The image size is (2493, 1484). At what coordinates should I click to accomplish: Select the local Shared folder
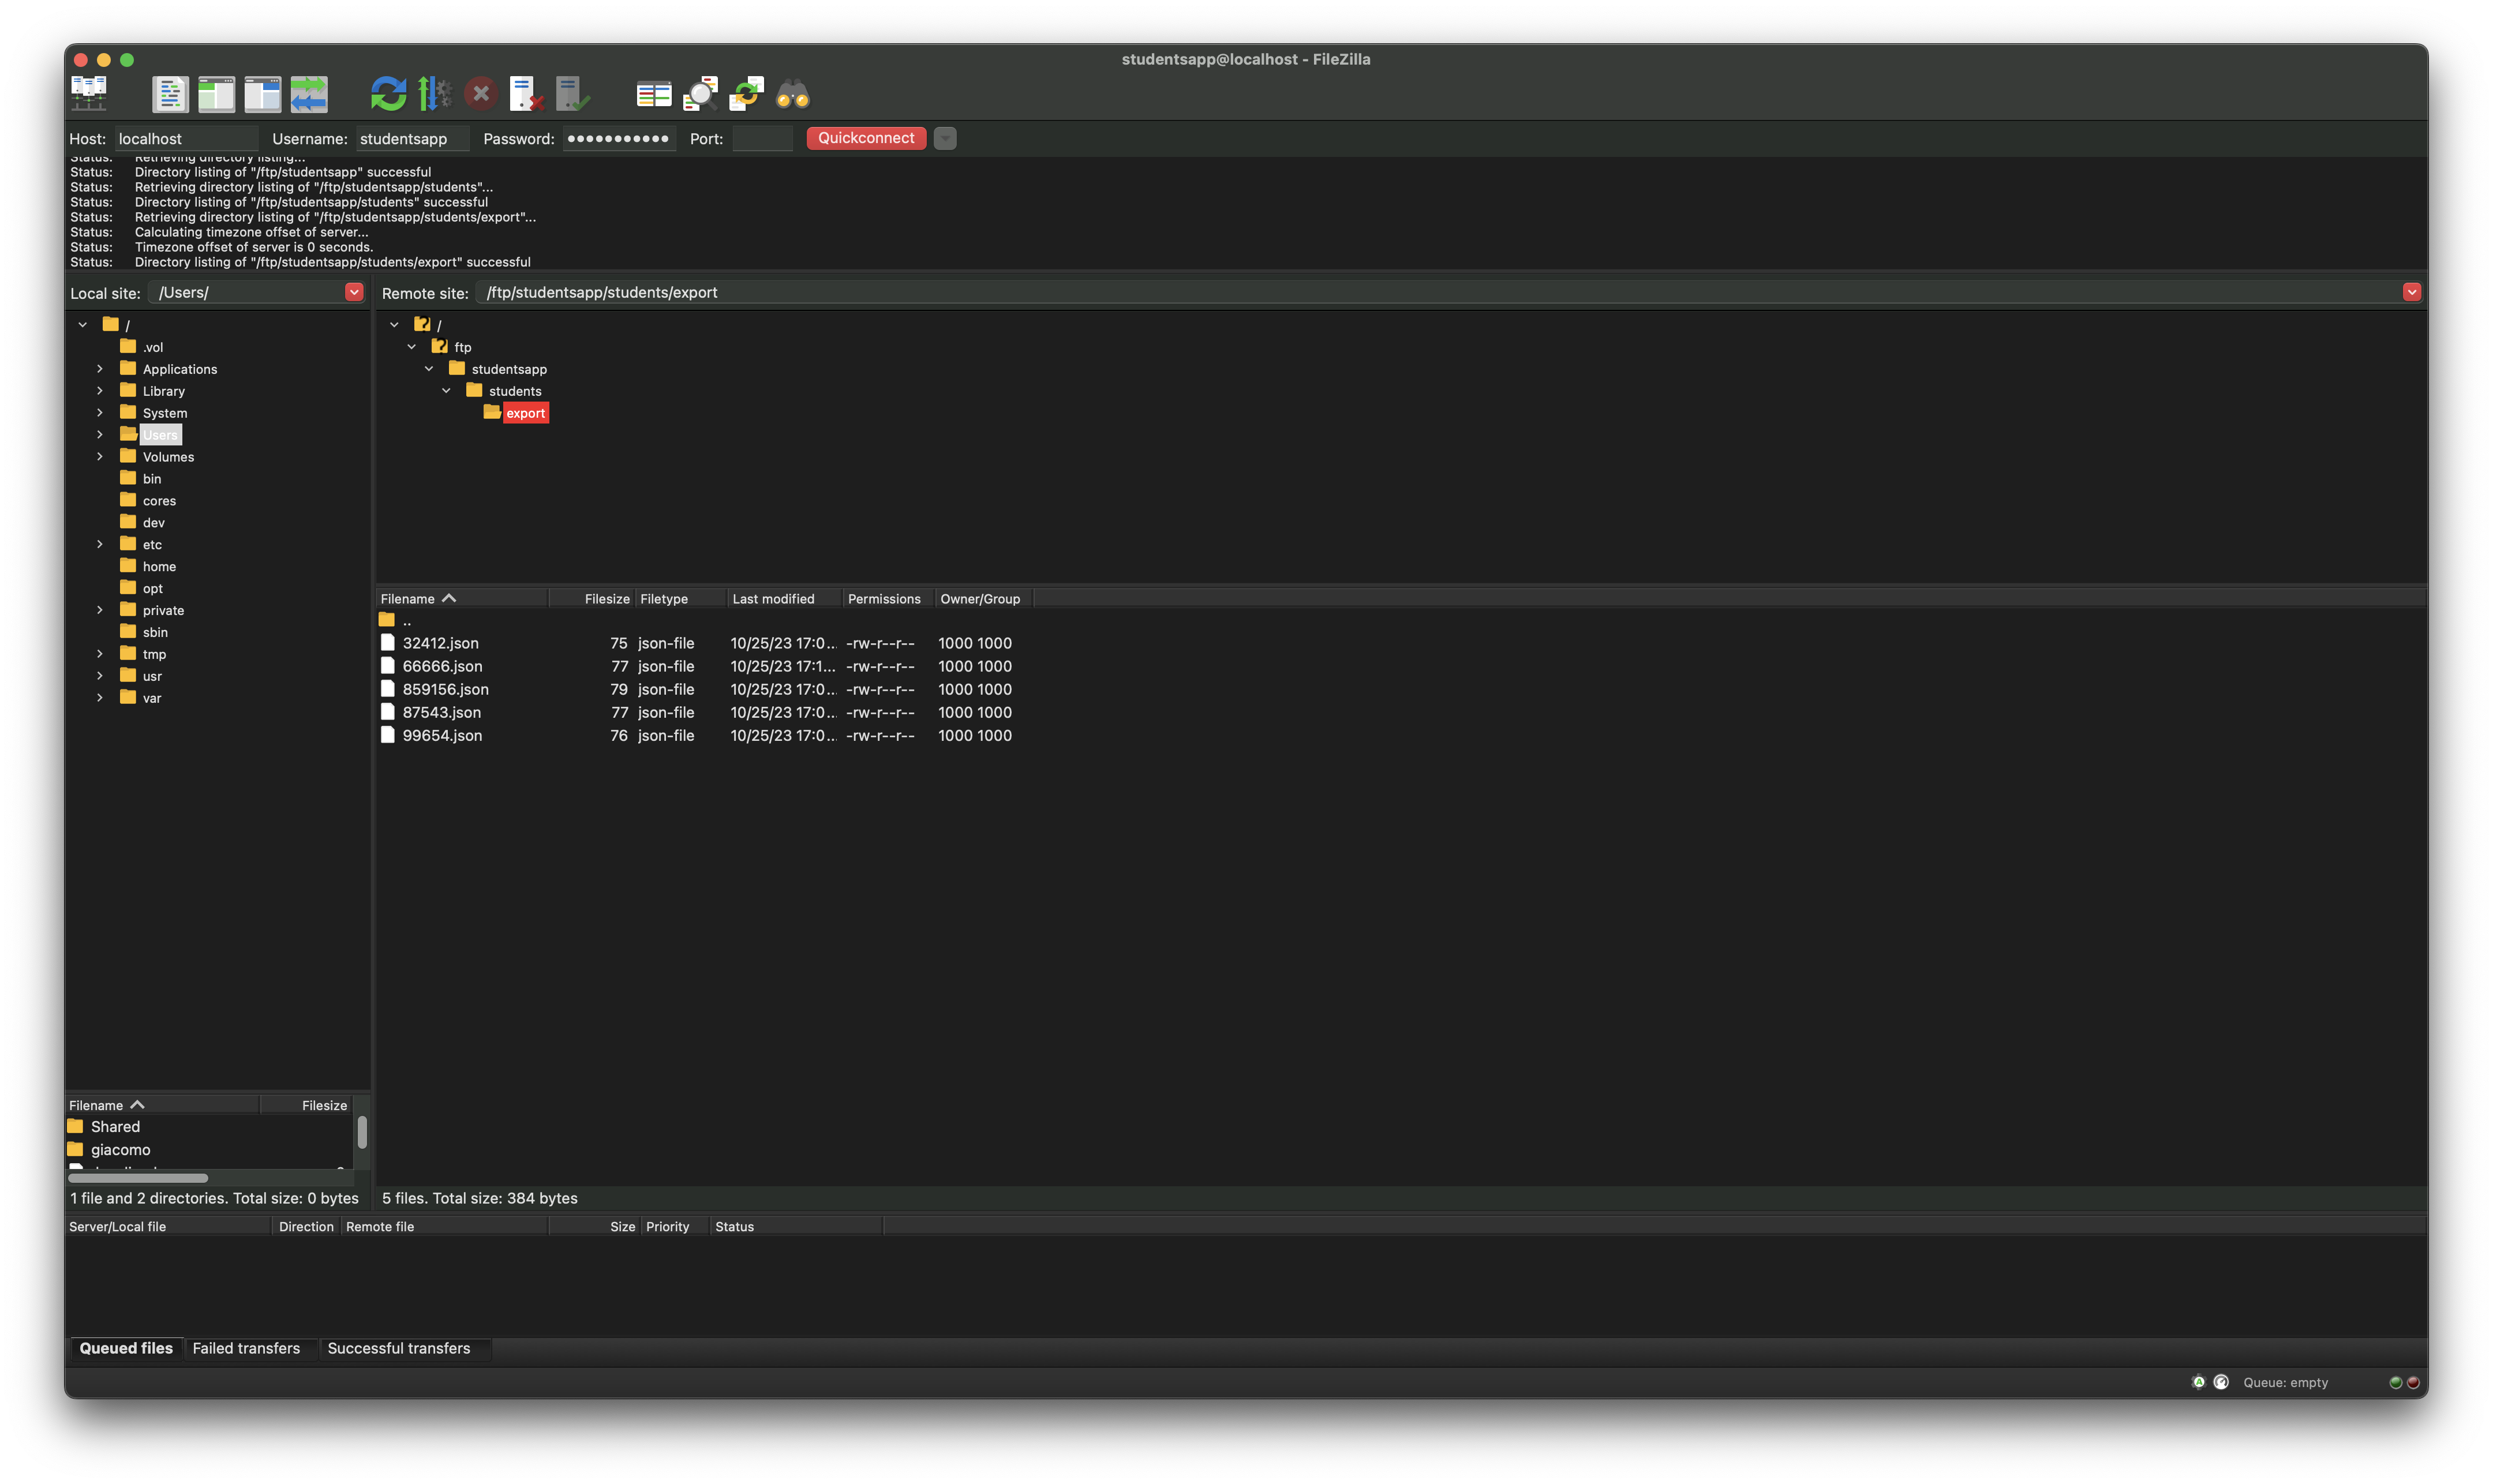point(115,1127)
